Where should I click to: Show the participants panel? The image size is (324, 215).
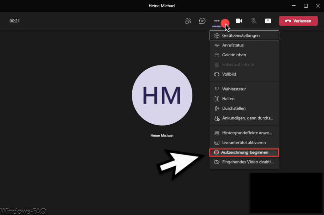(x=188, y=21)
